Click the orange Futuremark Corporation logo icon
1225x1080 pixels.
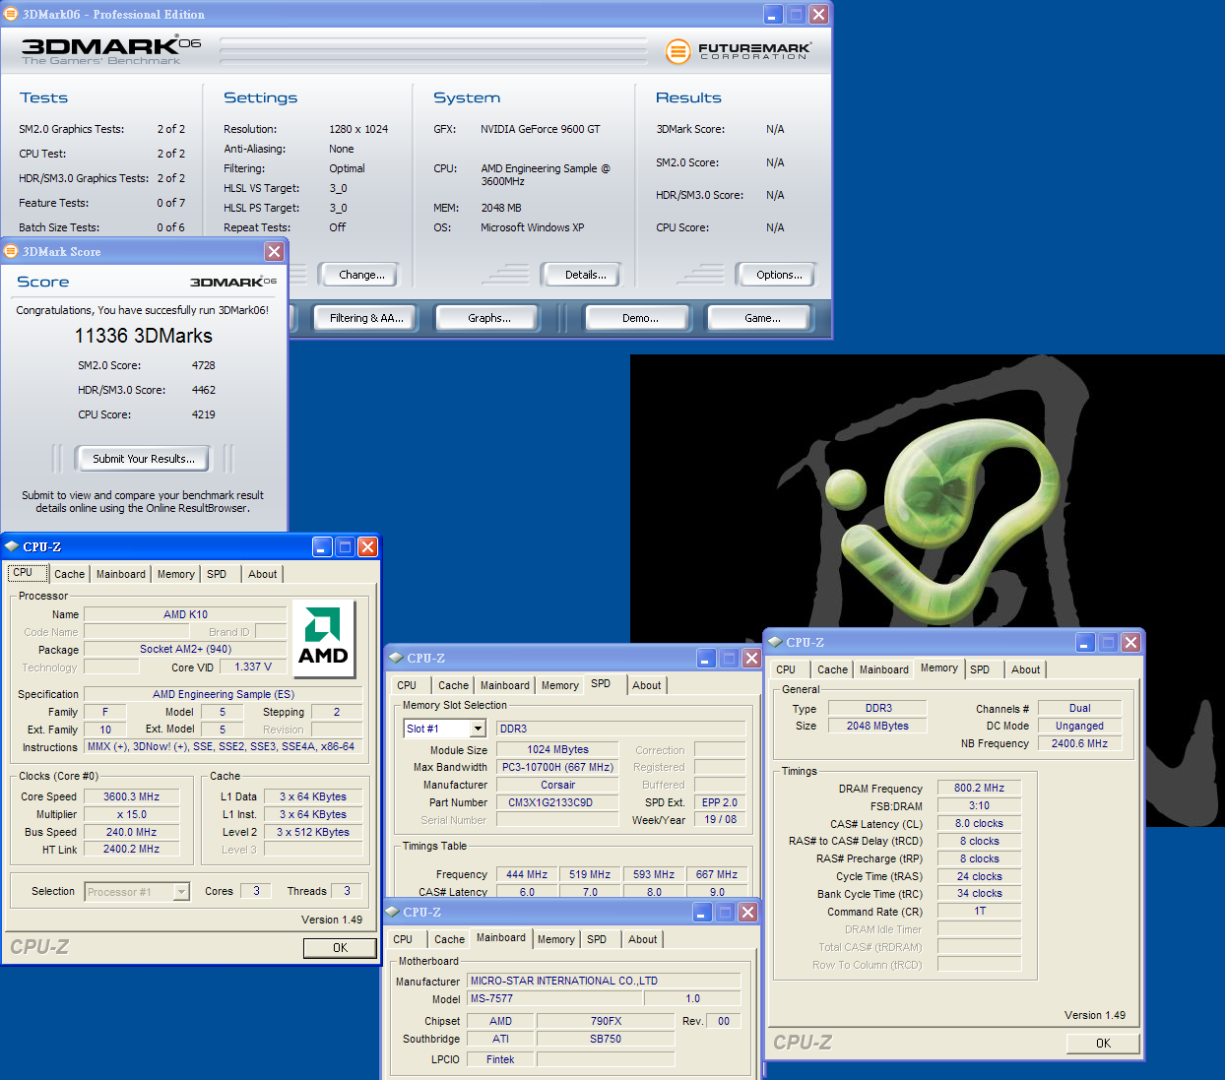(x=677, y=51)
